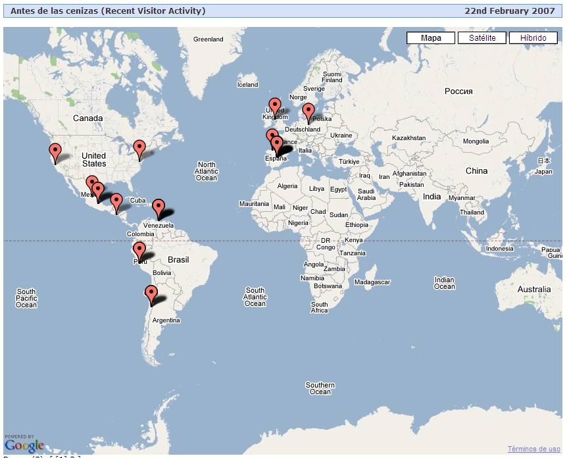567x458 pixels.
Task: Click the left-hand marker above España
Action: pos(271,136)
